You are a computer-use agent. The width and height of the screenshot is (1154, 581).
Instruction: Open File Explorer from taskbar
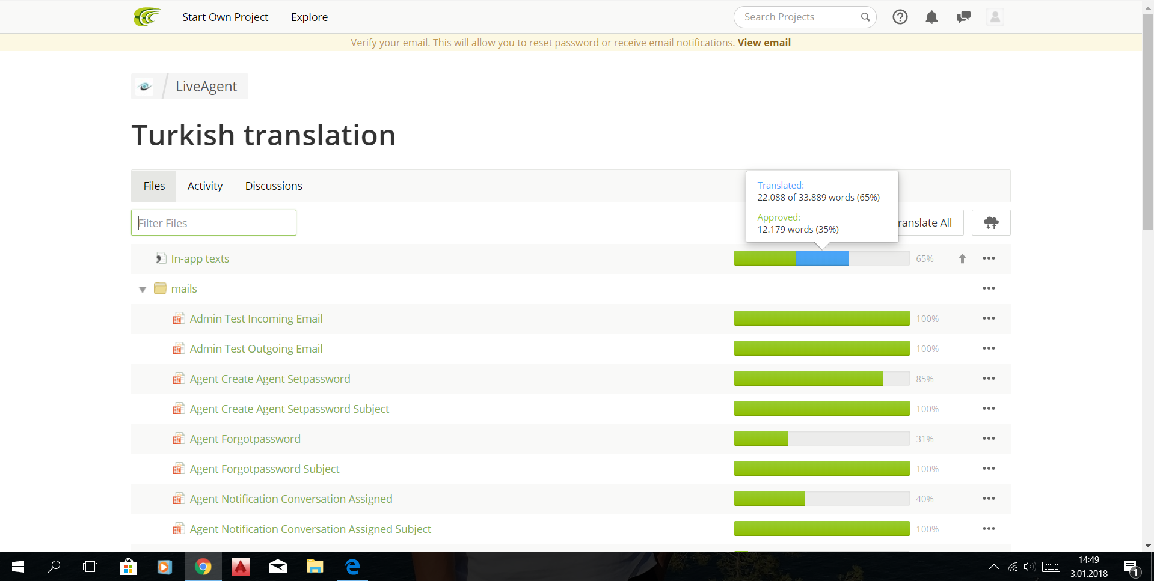click(315, 567)
